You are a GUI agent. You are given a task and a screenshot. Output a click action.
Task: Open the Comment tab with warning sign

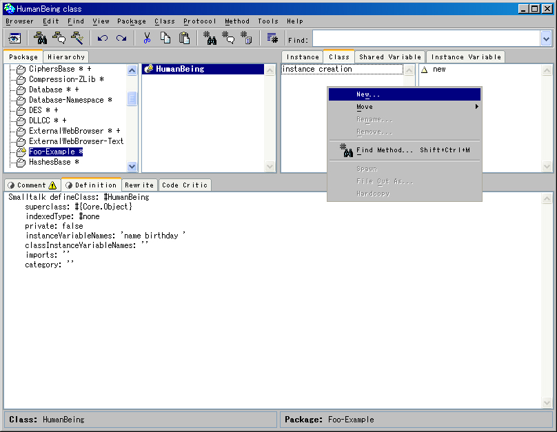(32, 185)
